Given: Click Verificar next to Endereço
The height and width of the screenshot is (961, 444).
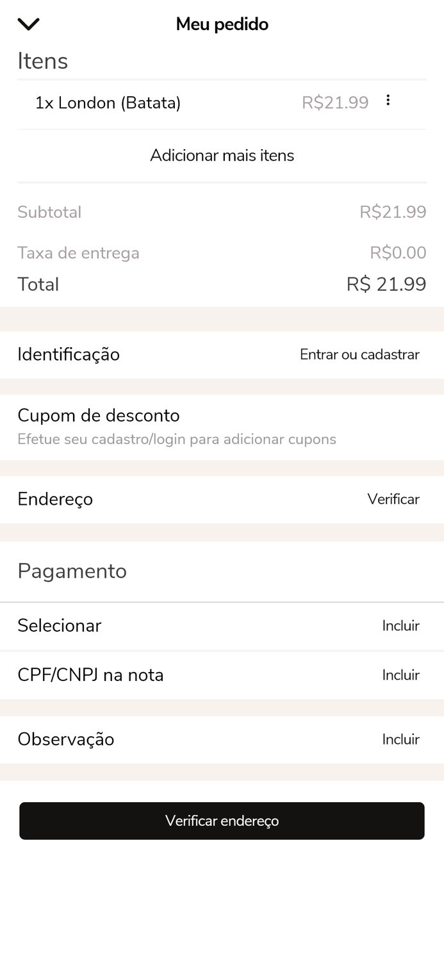Looking at the screenshot, I should (x=393, y=499).
